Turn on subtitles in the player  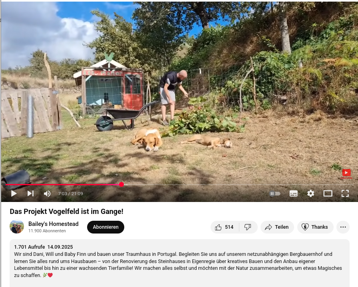[x=293, y=194]
